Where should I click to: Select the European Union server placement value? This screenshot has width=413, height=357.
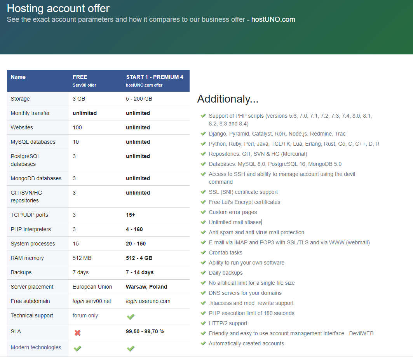pos(92,287)
